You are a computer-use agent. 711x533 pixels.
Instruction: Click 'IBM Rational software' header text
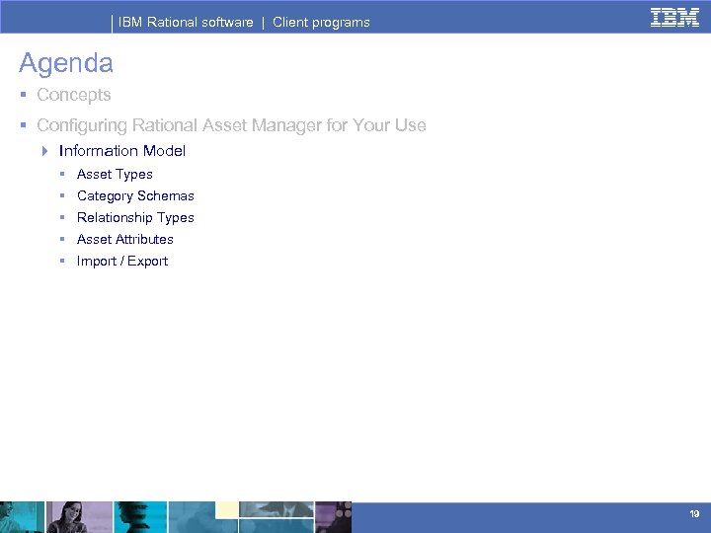click(x=186, y=22)
